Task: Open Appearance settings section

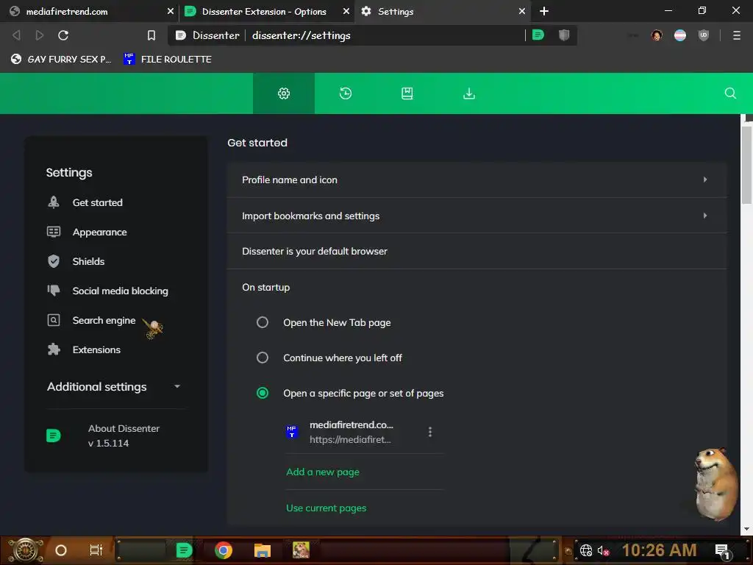Action: tap(99, 232)
